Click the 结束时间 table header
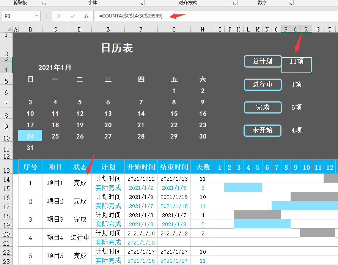Image resolution: width=338 pixels, height=265 pixels. (x=174, y=167)
